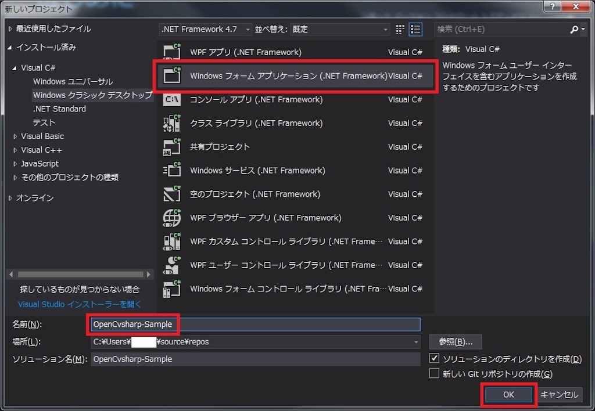Image resolution: width=595 pixels, height=411 pixels.
Task: Select .NET Standard category
Action: pos(60,109)
